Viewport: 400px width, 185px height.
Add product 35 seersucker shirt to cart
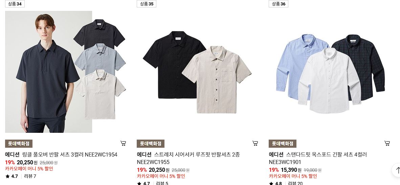(255, 143)
